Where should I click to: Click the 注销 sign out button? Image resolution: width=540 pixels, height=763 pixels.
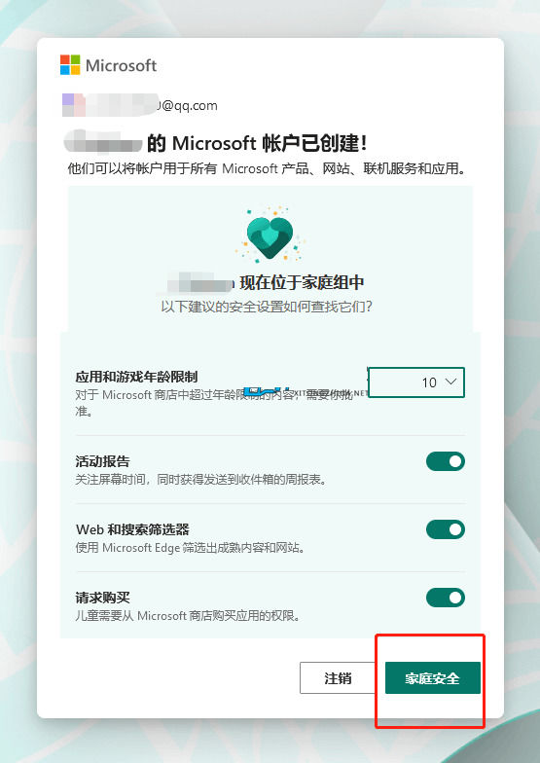pos(338,677)
